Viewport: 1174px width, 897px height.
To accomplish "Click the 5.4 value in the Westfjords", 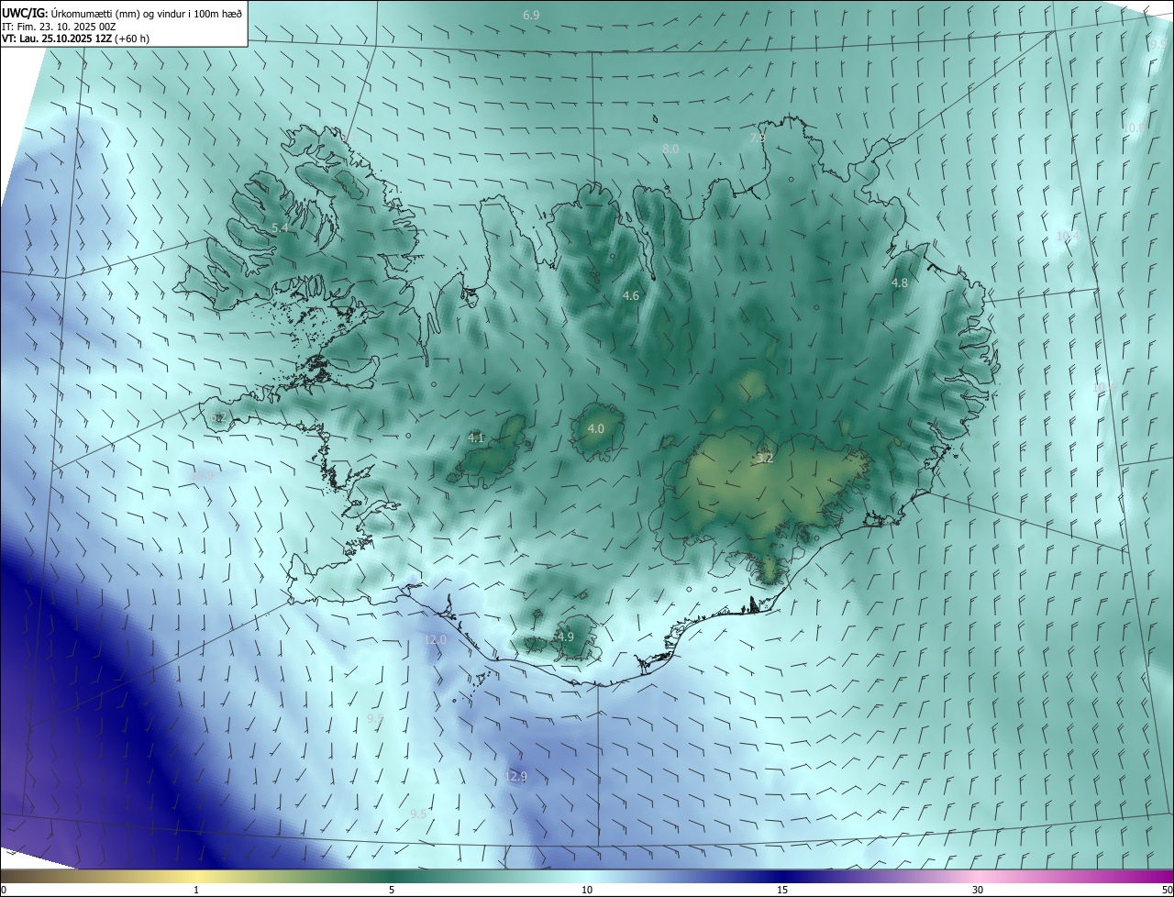I will tap(280, 227).
